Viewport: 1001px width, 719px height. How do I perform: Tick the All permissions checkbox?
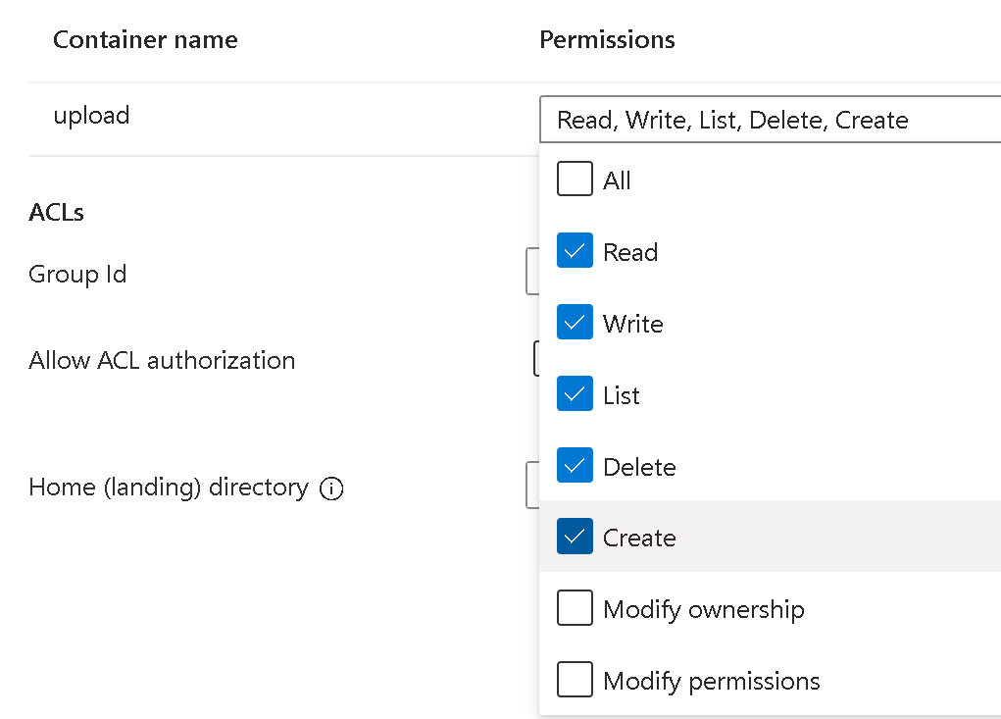(x=575, y=180)
